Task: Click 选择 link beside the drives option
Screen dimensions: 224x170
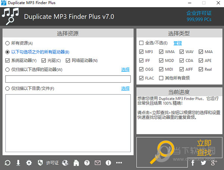Action: (x=125, y=70)
